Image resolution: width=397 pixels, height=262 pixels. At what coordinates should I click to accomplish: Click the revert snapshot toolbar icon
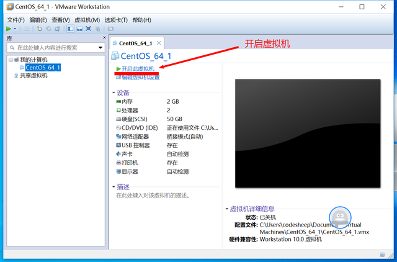coord(48,29)
